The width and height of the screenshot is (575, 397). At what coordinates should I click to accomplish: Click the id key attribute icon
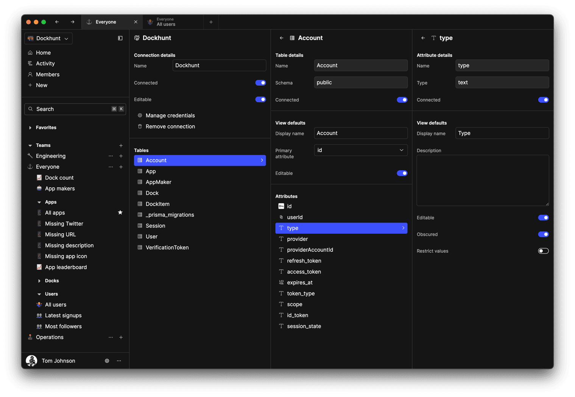coord(281,206)
